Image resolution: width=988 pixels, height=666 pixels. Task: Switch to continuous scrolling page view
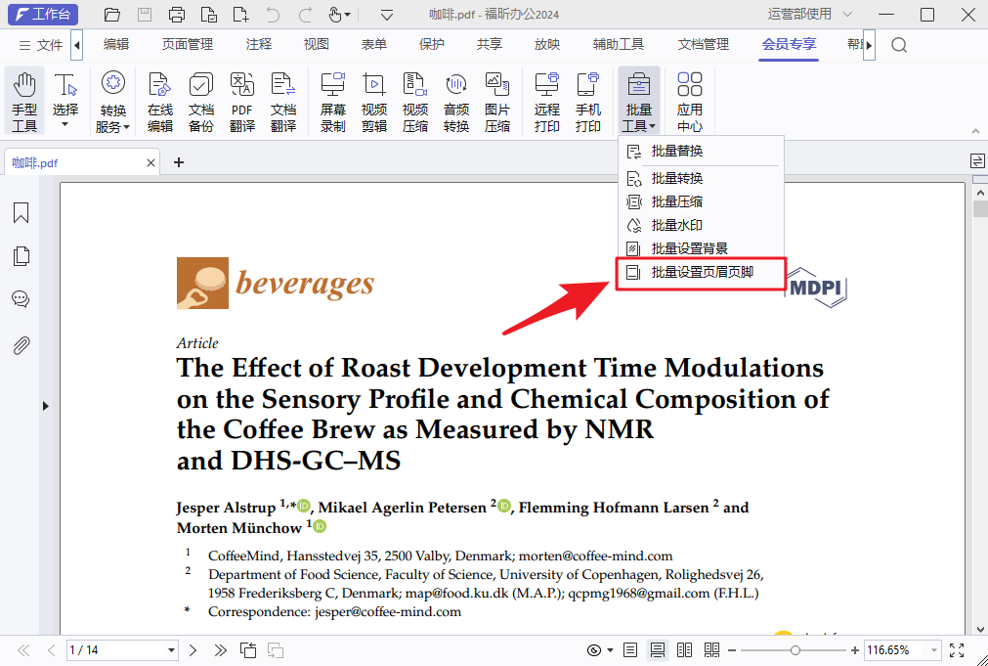tap(658, 650)
